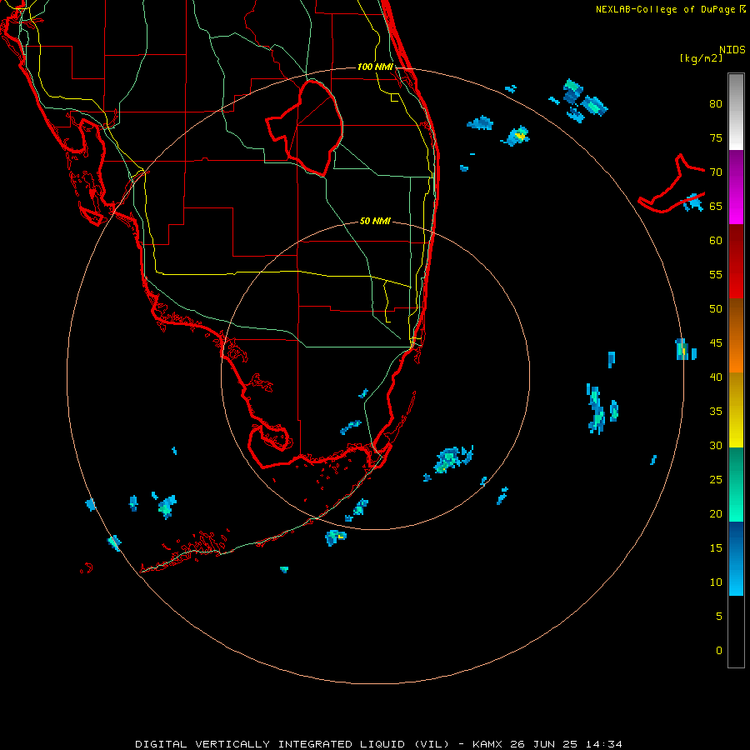The height and width of the screenshot is (750, 750).
Task: Click the 15 value on the color scale
Action: (716, 548)
